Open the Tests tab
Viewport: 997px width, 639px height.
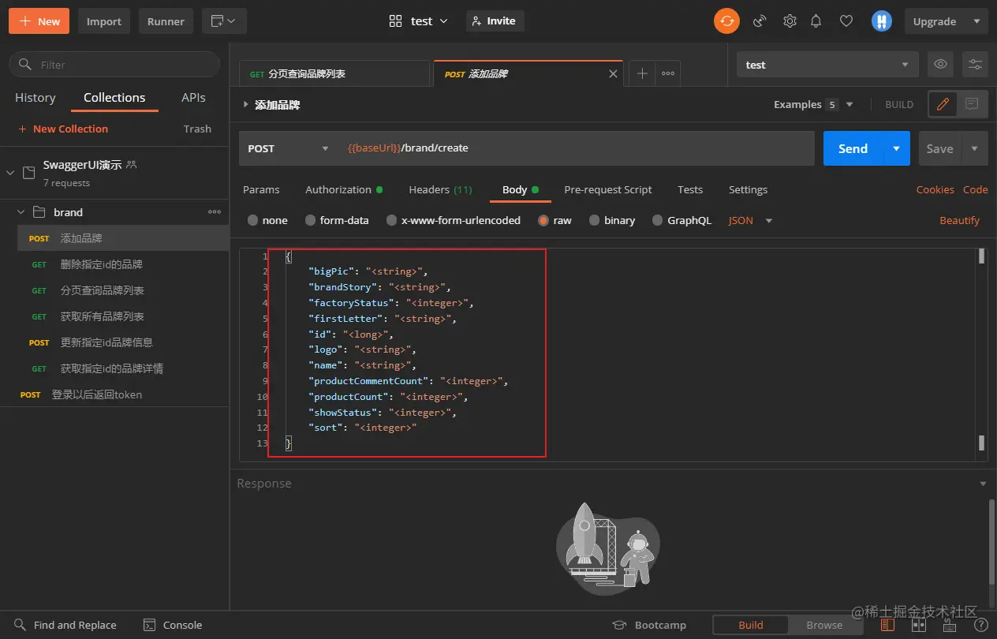tap(690, 189)
